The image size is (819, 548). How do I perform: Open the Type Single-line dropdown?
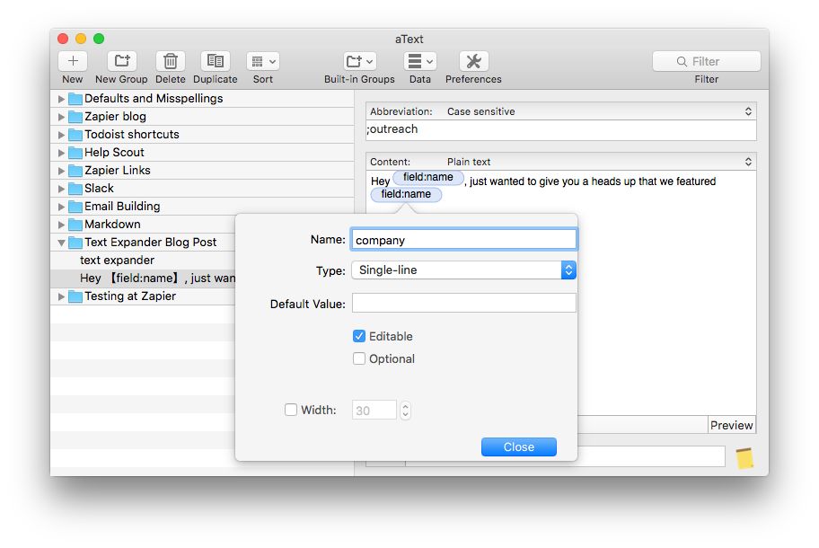(463, 270)
